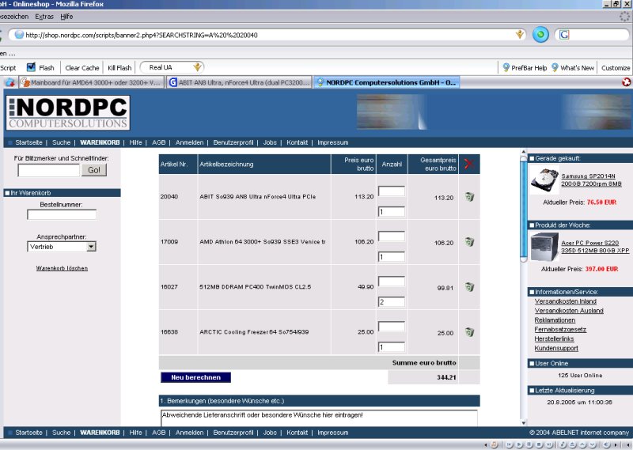Click the Bemerkungen text area
This screenshot has width=633, height=450.
pos(319,418)
